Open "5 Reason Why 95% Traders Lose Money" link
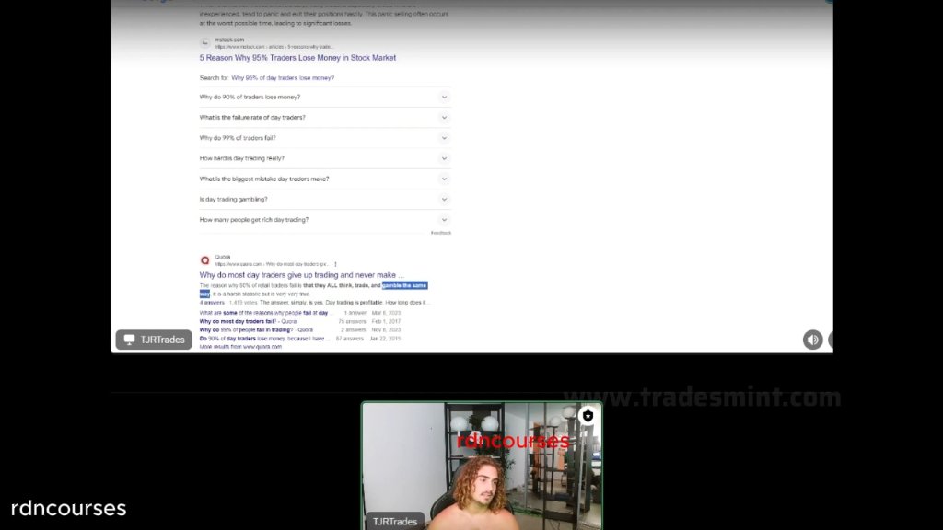 297,58
